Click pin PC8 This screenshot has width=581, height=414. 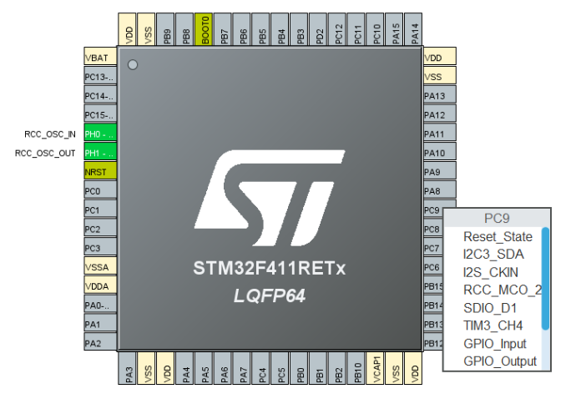click(x=432, y=227)
